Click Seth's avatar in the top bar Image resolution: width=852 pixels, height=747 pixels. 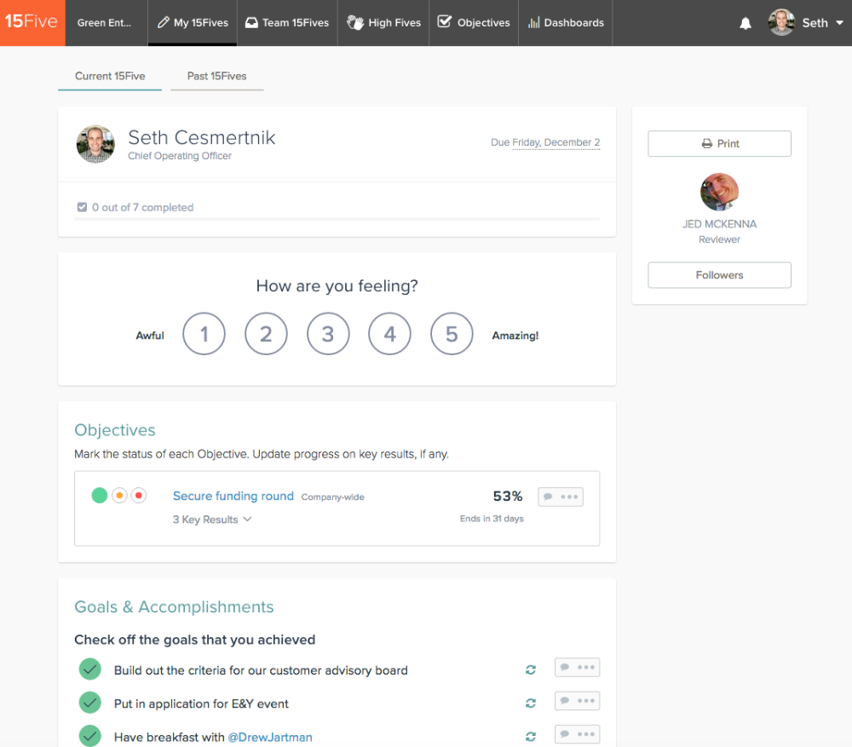coord(781,22)
